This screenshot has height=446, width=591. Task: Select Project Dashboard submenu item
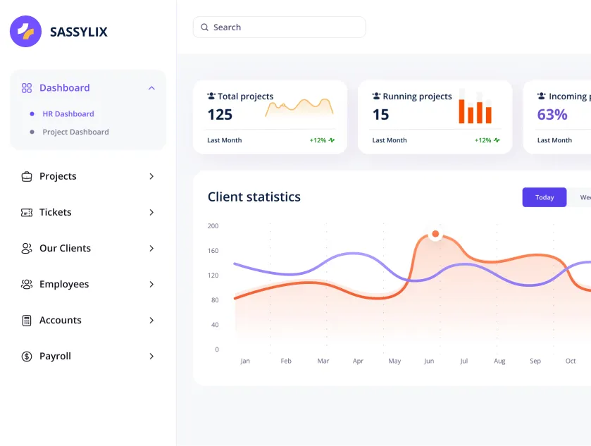[76, 132]
